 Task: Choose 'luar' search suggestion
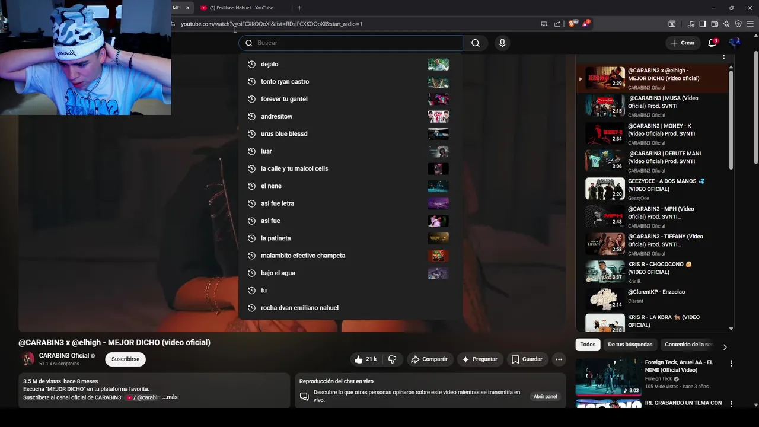coord(350,151)
